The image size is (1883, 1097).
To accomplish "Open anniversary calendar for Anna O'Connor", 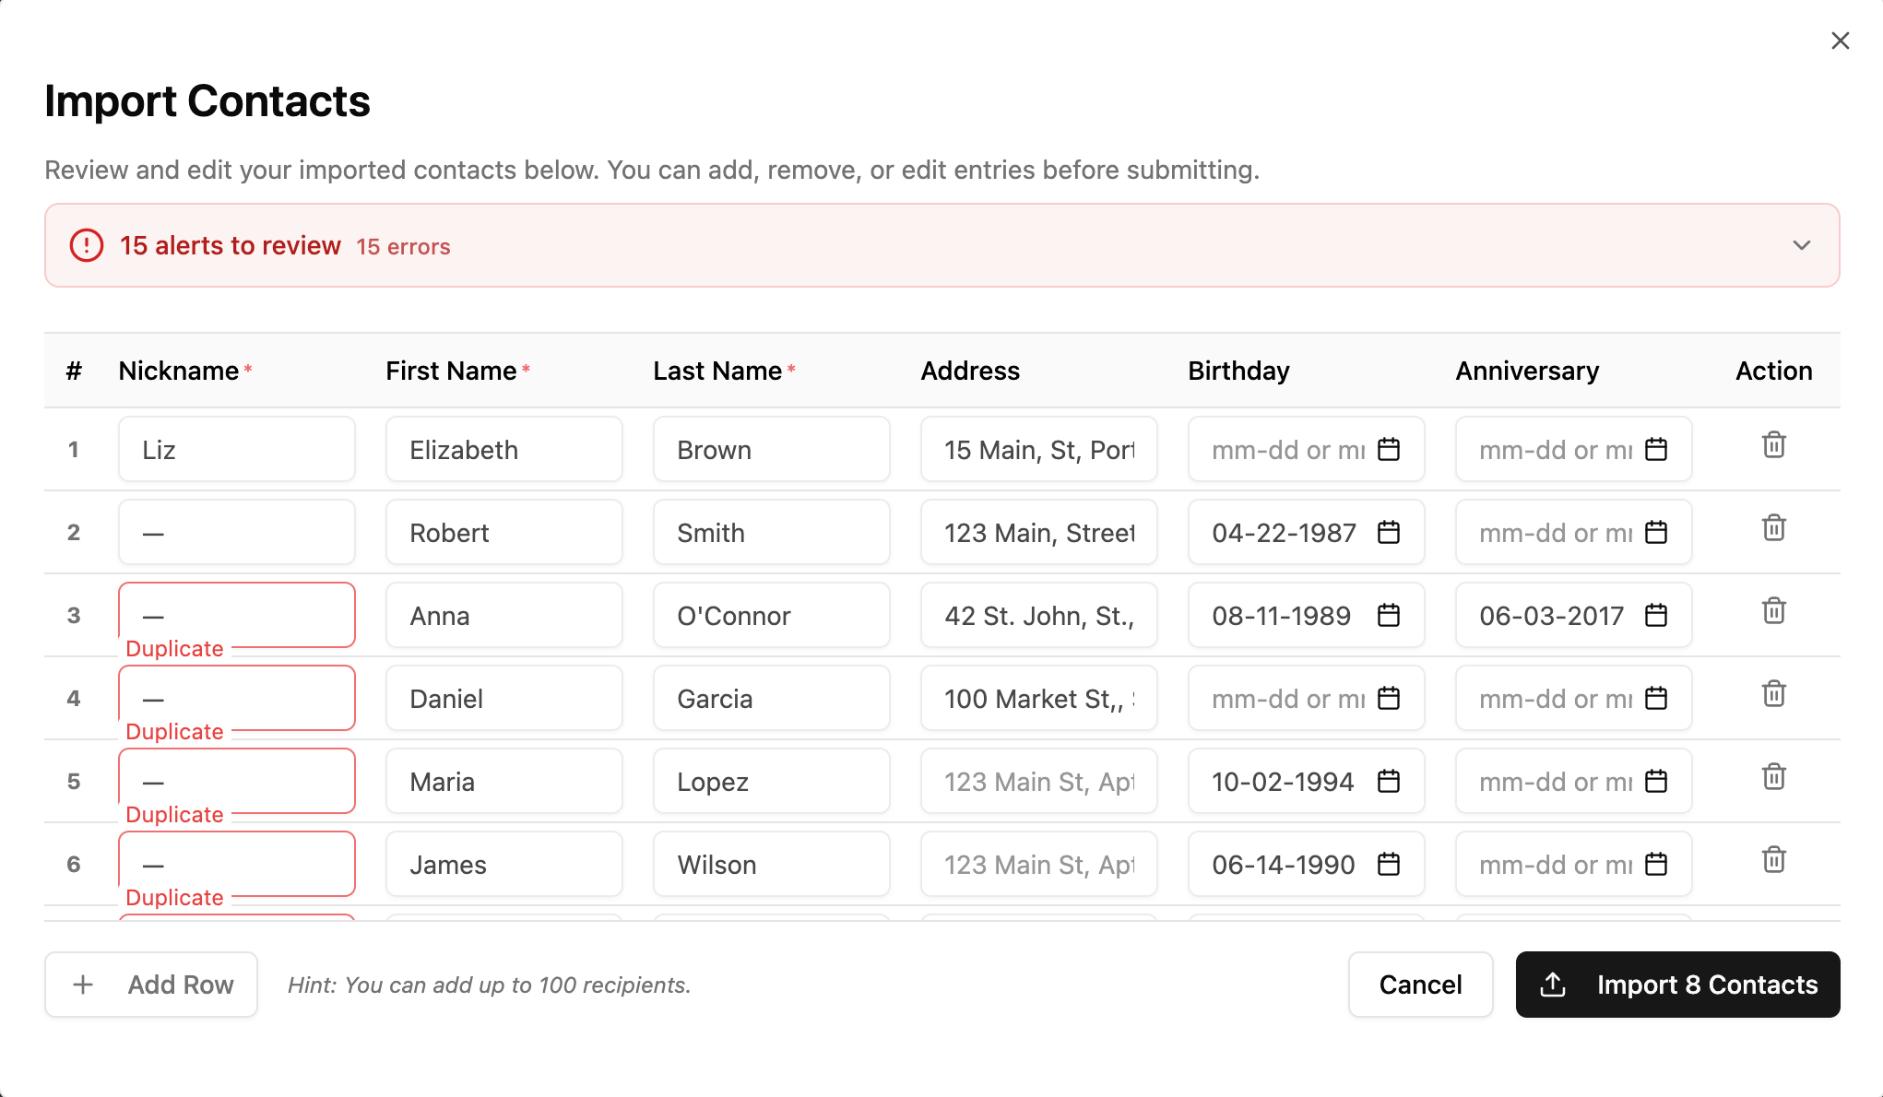I will pyautogui.click(x=1655, y=615).
